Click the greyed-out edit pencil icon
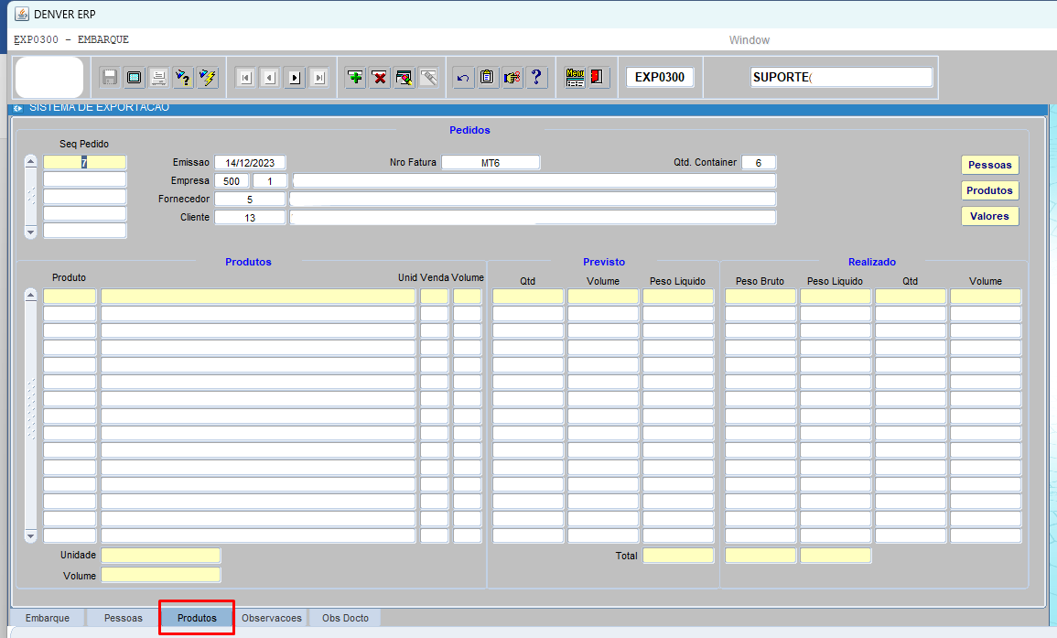Image resolution: width=1057 pixels, height=638 pixels. (428, 78)
